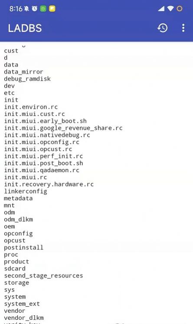Tap the linkerconfig output line
Screen dimensions: 193x324
[x=26, y=191]
